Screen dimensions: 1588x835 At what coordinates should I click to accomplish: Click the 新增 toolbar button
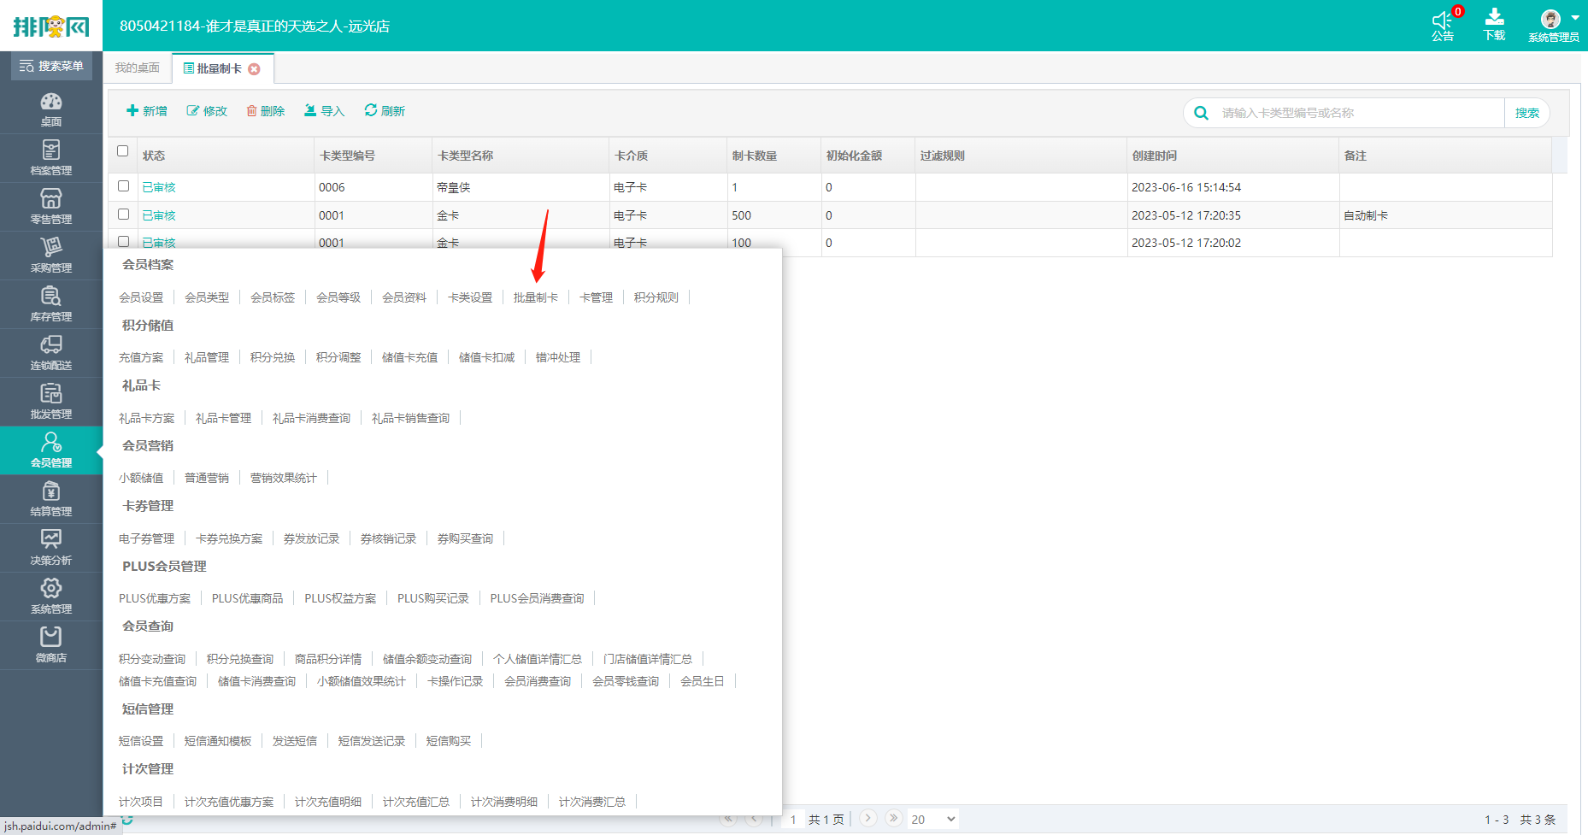[x=147, y=111]
